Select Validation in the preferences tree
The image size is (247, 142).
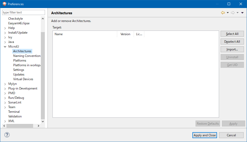pyautogui.click(x=15, y=116)
